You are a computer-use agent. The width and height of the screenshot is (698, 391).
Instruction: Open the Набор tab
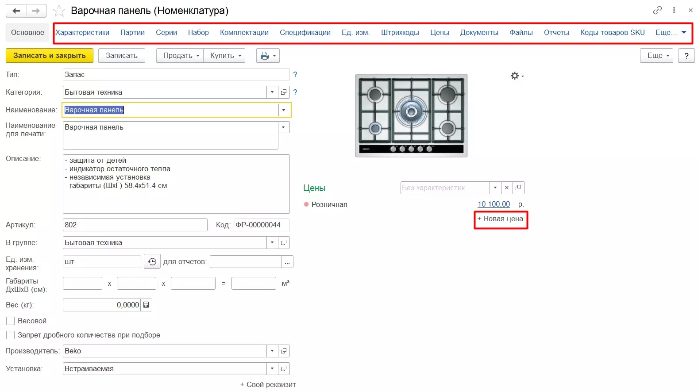point(198,32)
